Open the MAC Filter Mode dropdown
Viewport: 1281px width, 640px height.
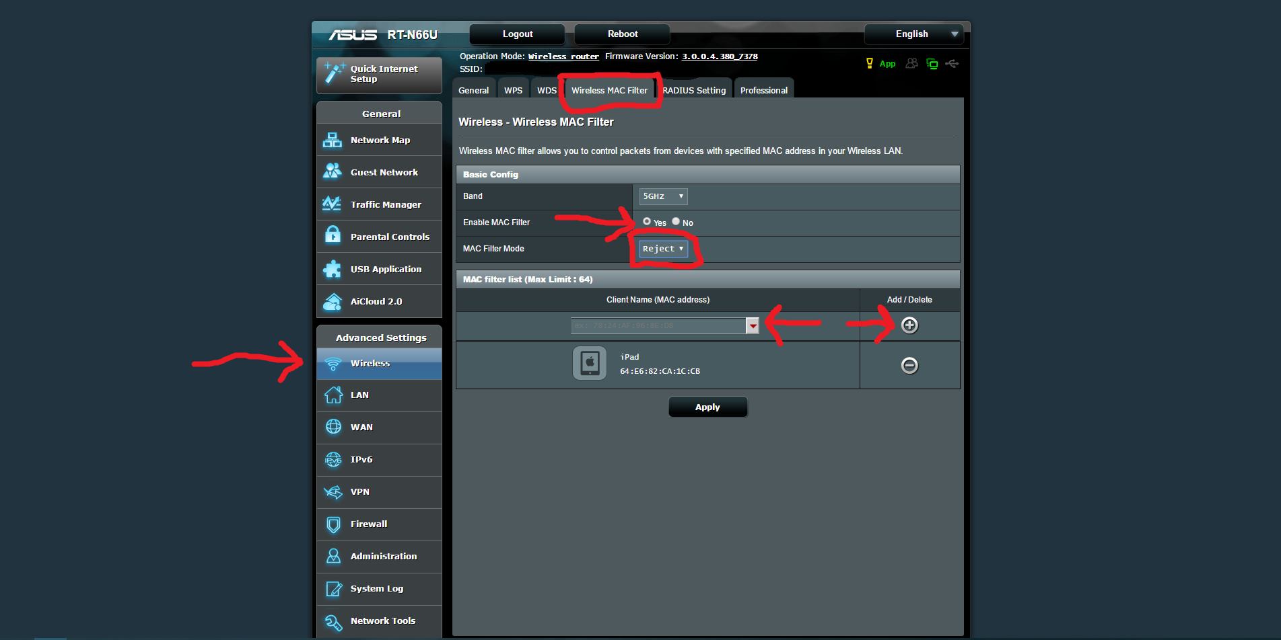coord(662,248)
